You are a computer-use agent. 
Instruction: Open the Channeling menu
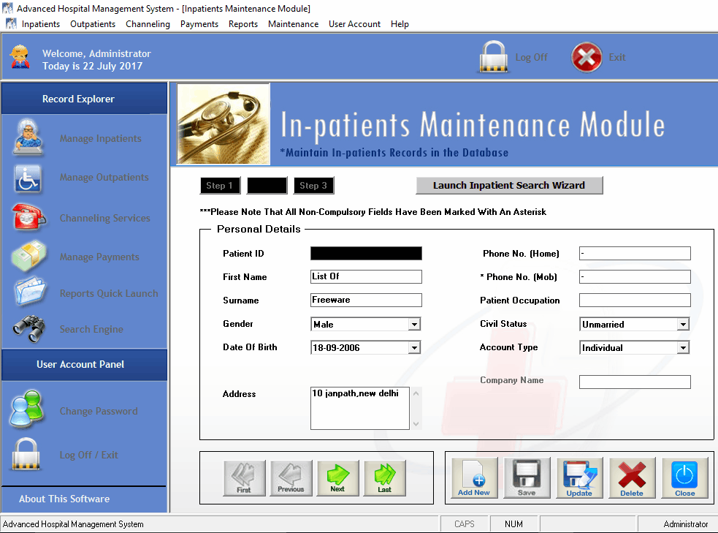click(148, 24)
